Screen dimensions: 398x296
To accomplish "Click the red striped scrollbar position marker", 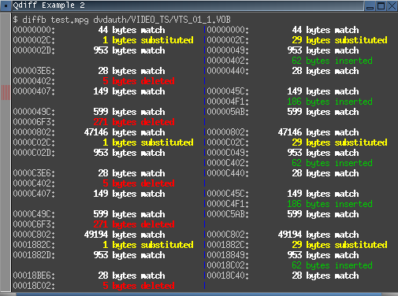I will tap(6, 92).
